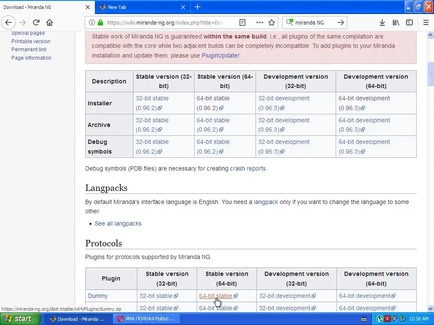
Task: Download Installer 64-bit development (0.96.3)
Action: coord(364,103)
